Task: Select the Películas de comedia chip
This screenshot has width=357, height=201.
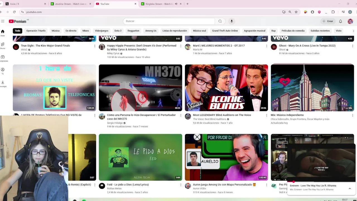Action: coord(293,31)
